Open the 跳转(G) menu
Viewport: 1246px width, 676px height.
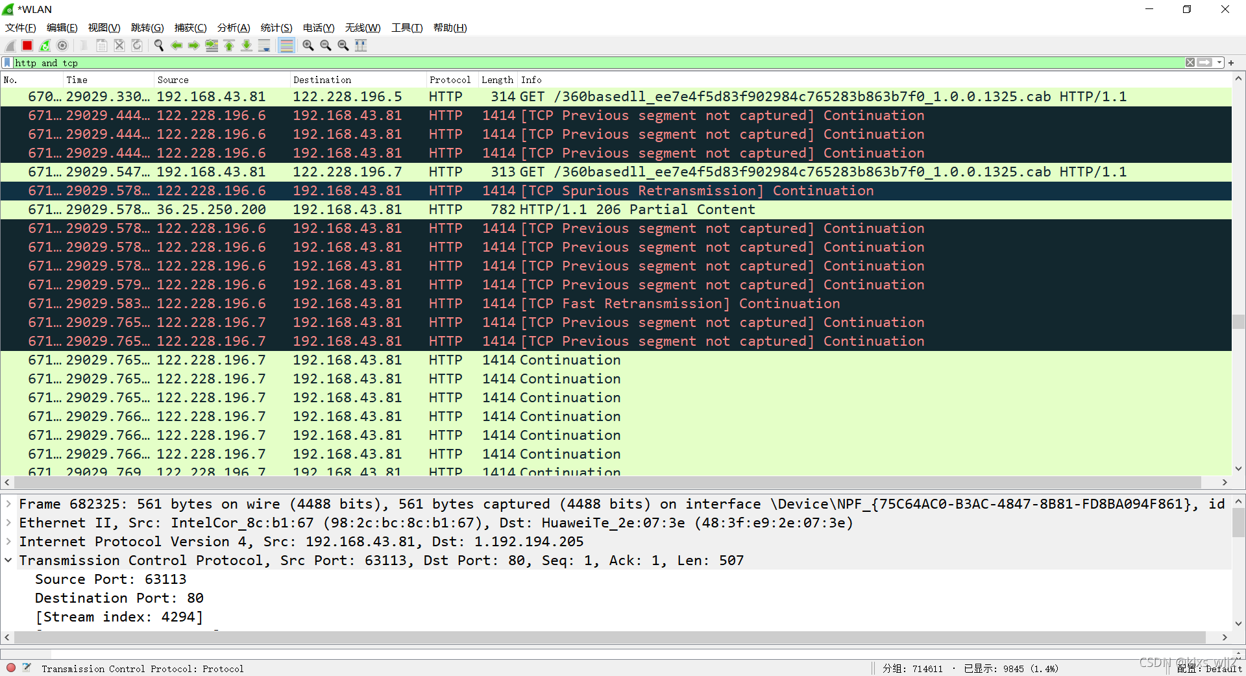[x=147, y=28]
